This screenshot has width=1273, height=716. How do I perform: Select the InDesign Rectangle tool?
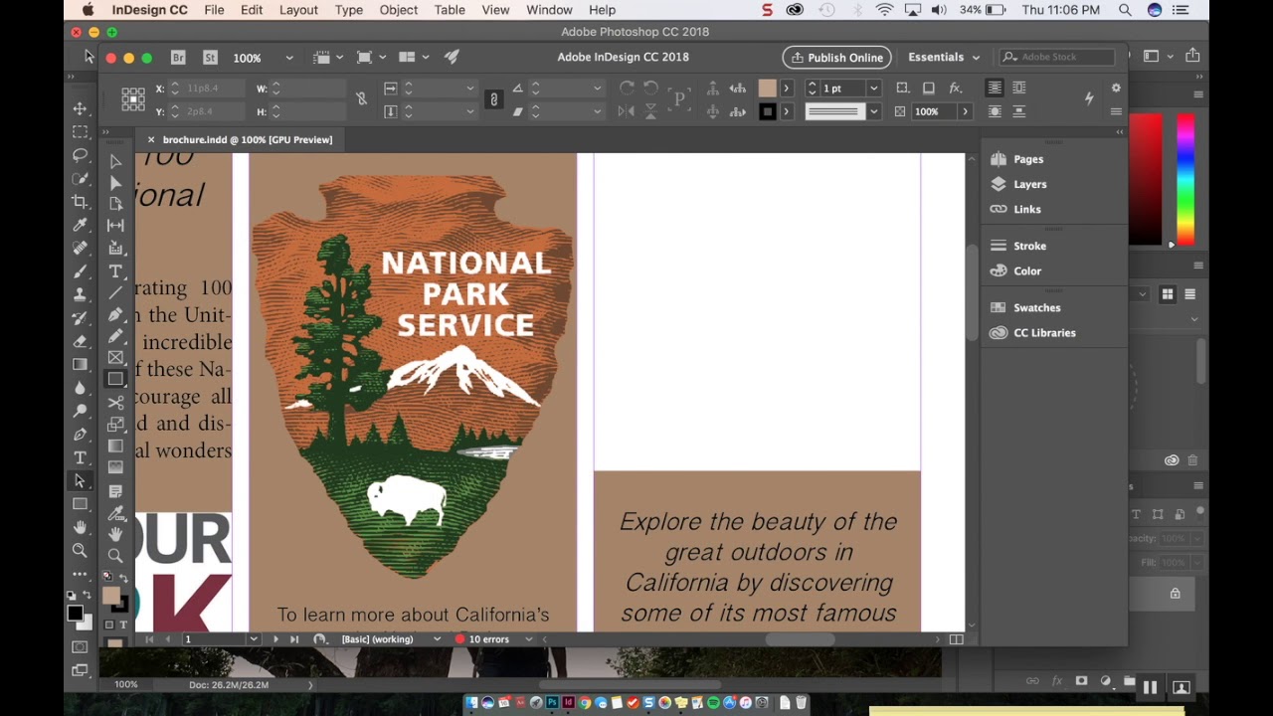(x=115, y=379)
